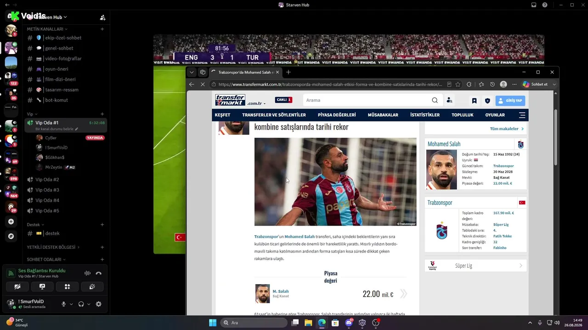This screenshot has width=588, height=330.
Task: Open the TOPLULUK menu
Action: [x=463, y=115]
